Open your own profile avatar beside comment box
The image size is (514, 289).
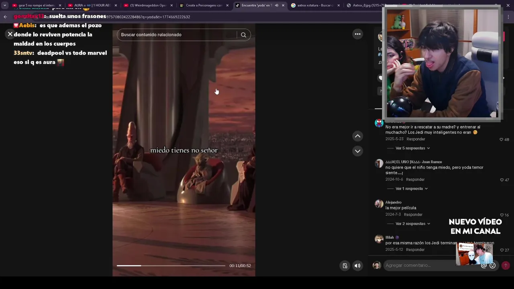(377, 265)
